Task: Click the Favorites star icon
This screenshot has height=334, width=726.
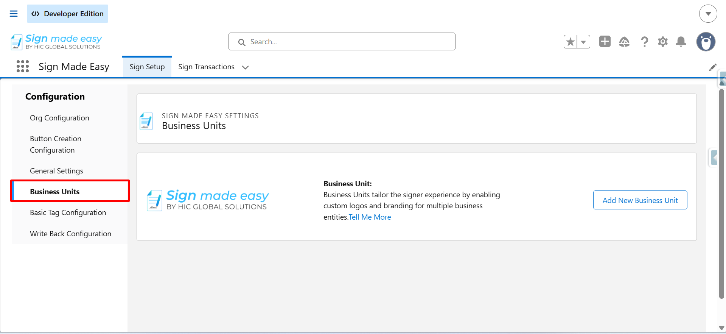Action: (x=571, y=42)
